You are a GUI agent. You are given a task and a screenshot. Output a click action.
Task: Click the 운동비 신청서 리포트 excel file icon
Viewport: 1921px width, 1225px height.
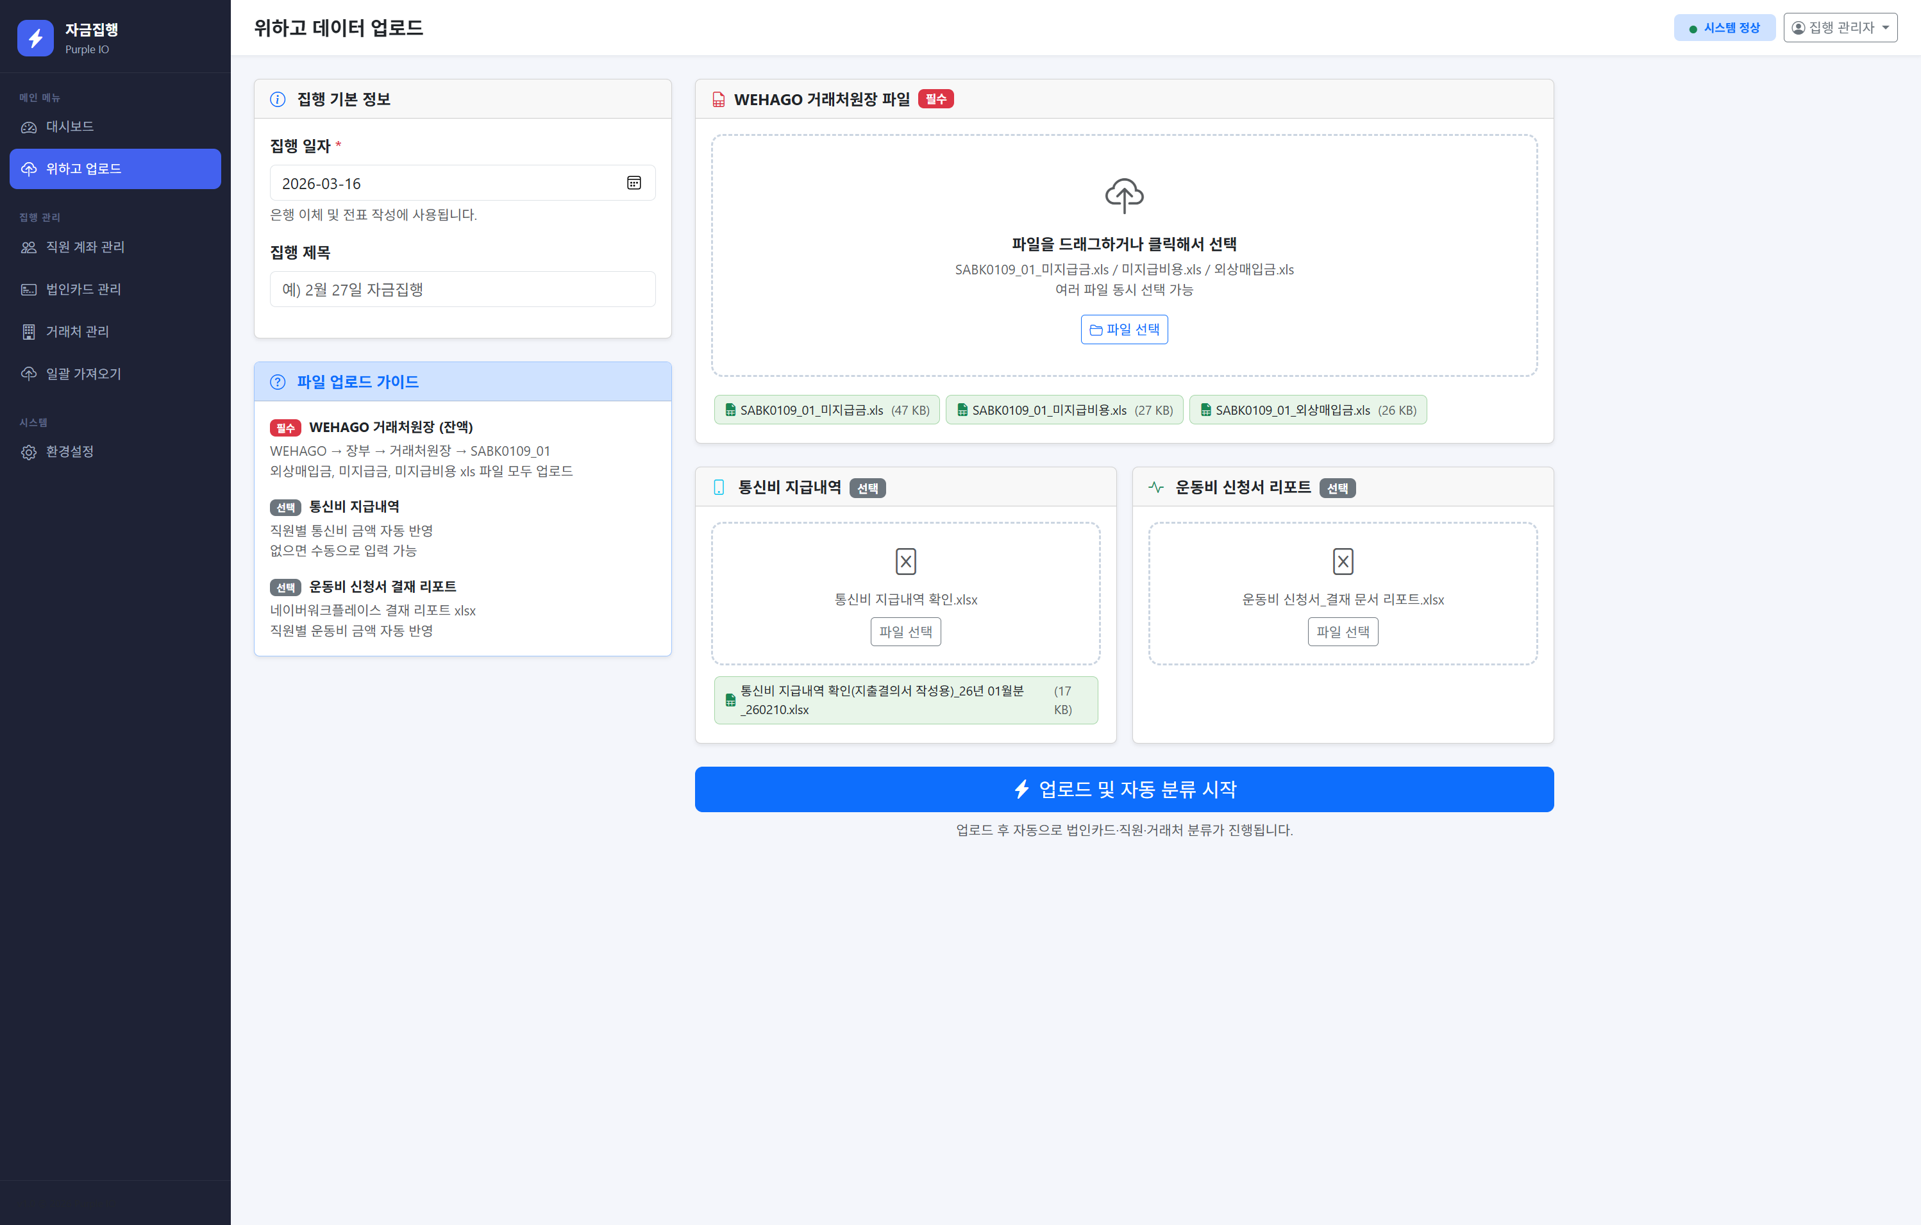[x=1343, y=562]
